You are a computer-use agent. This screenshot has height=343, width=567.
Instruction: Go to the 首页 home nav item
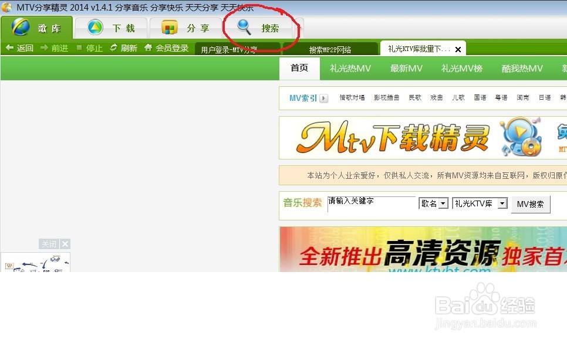tap(299, 68)
